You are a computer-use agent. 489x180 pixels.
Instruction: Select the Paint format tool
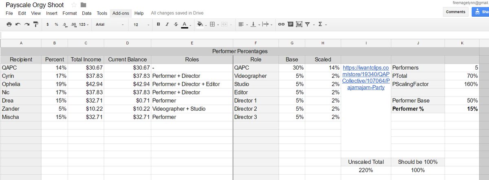coord(35,24)
